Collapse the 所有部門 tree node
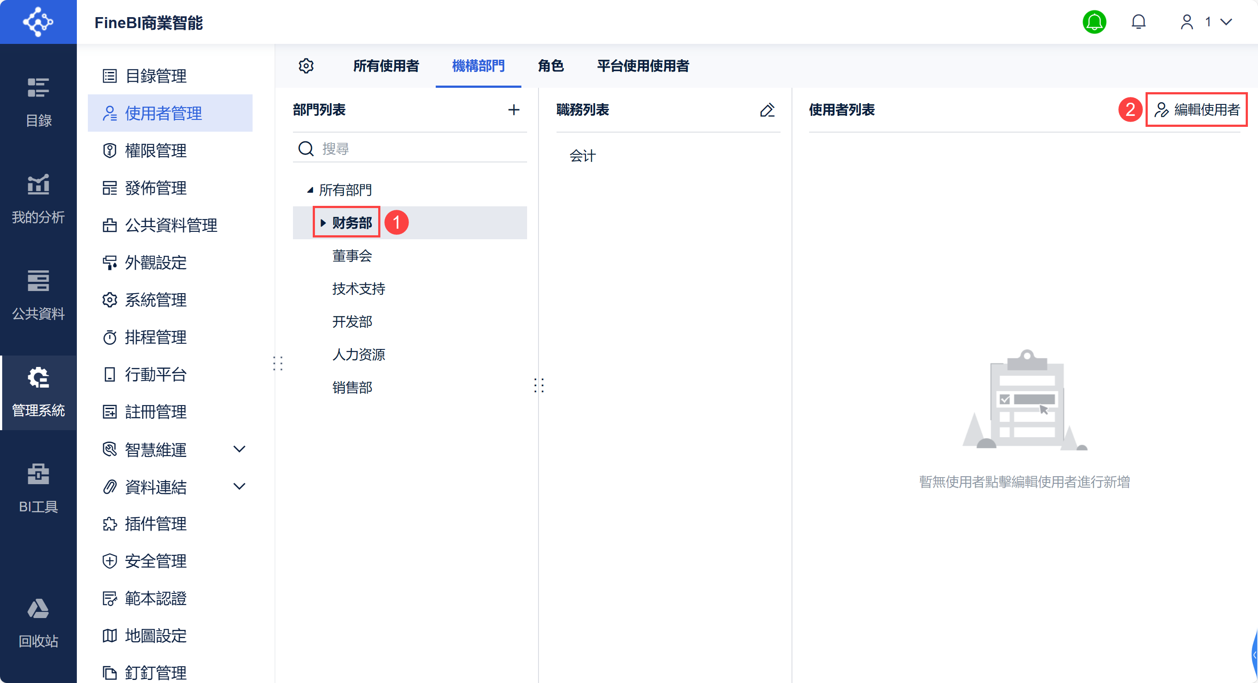 pyautogui.click(x=310, y=190)
